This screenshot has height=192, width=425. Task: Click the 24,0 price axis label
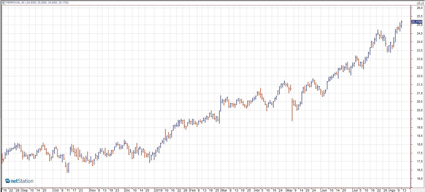[420, 42]
